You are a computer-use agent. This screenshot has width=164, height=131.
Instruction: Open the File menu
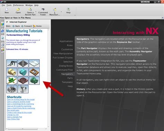(3, 5)
